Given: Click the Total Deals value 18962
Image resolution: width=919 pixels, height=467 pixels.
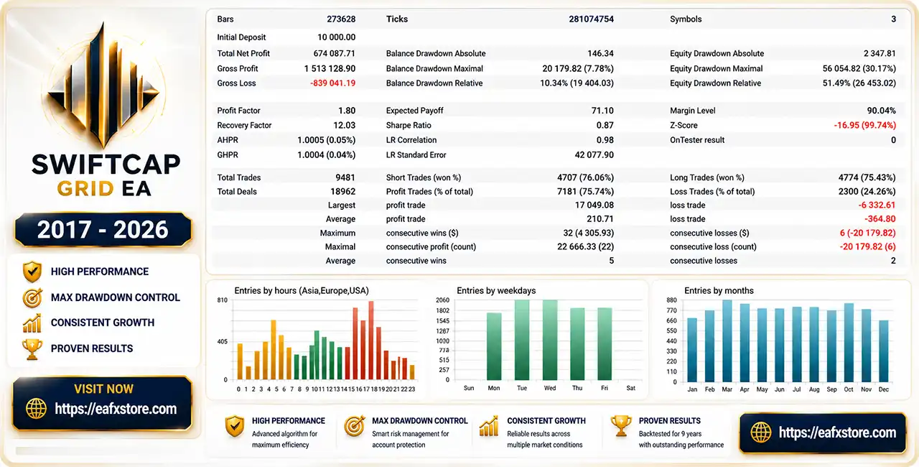Looking at the screenshot, I should [x=343, y=192].
